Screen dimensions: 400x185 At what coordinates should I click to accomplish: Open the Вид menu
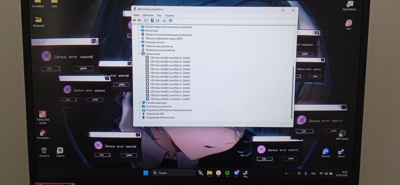(x=159, y=15)
